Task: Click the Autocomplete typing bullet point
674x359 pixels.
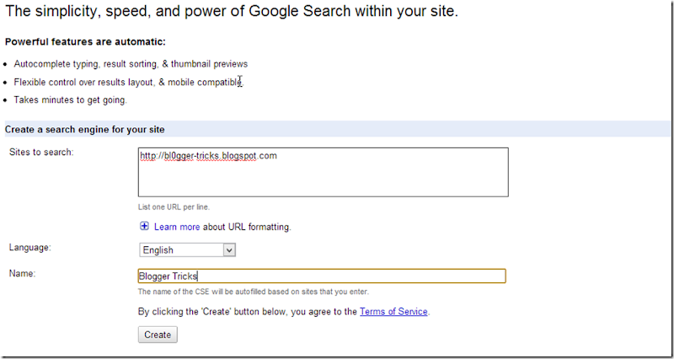Action: click(x=131, y=64)
